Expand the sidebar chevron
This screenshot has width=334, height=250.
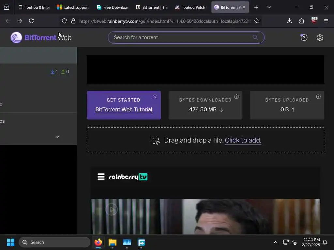[x=57, y=137]
